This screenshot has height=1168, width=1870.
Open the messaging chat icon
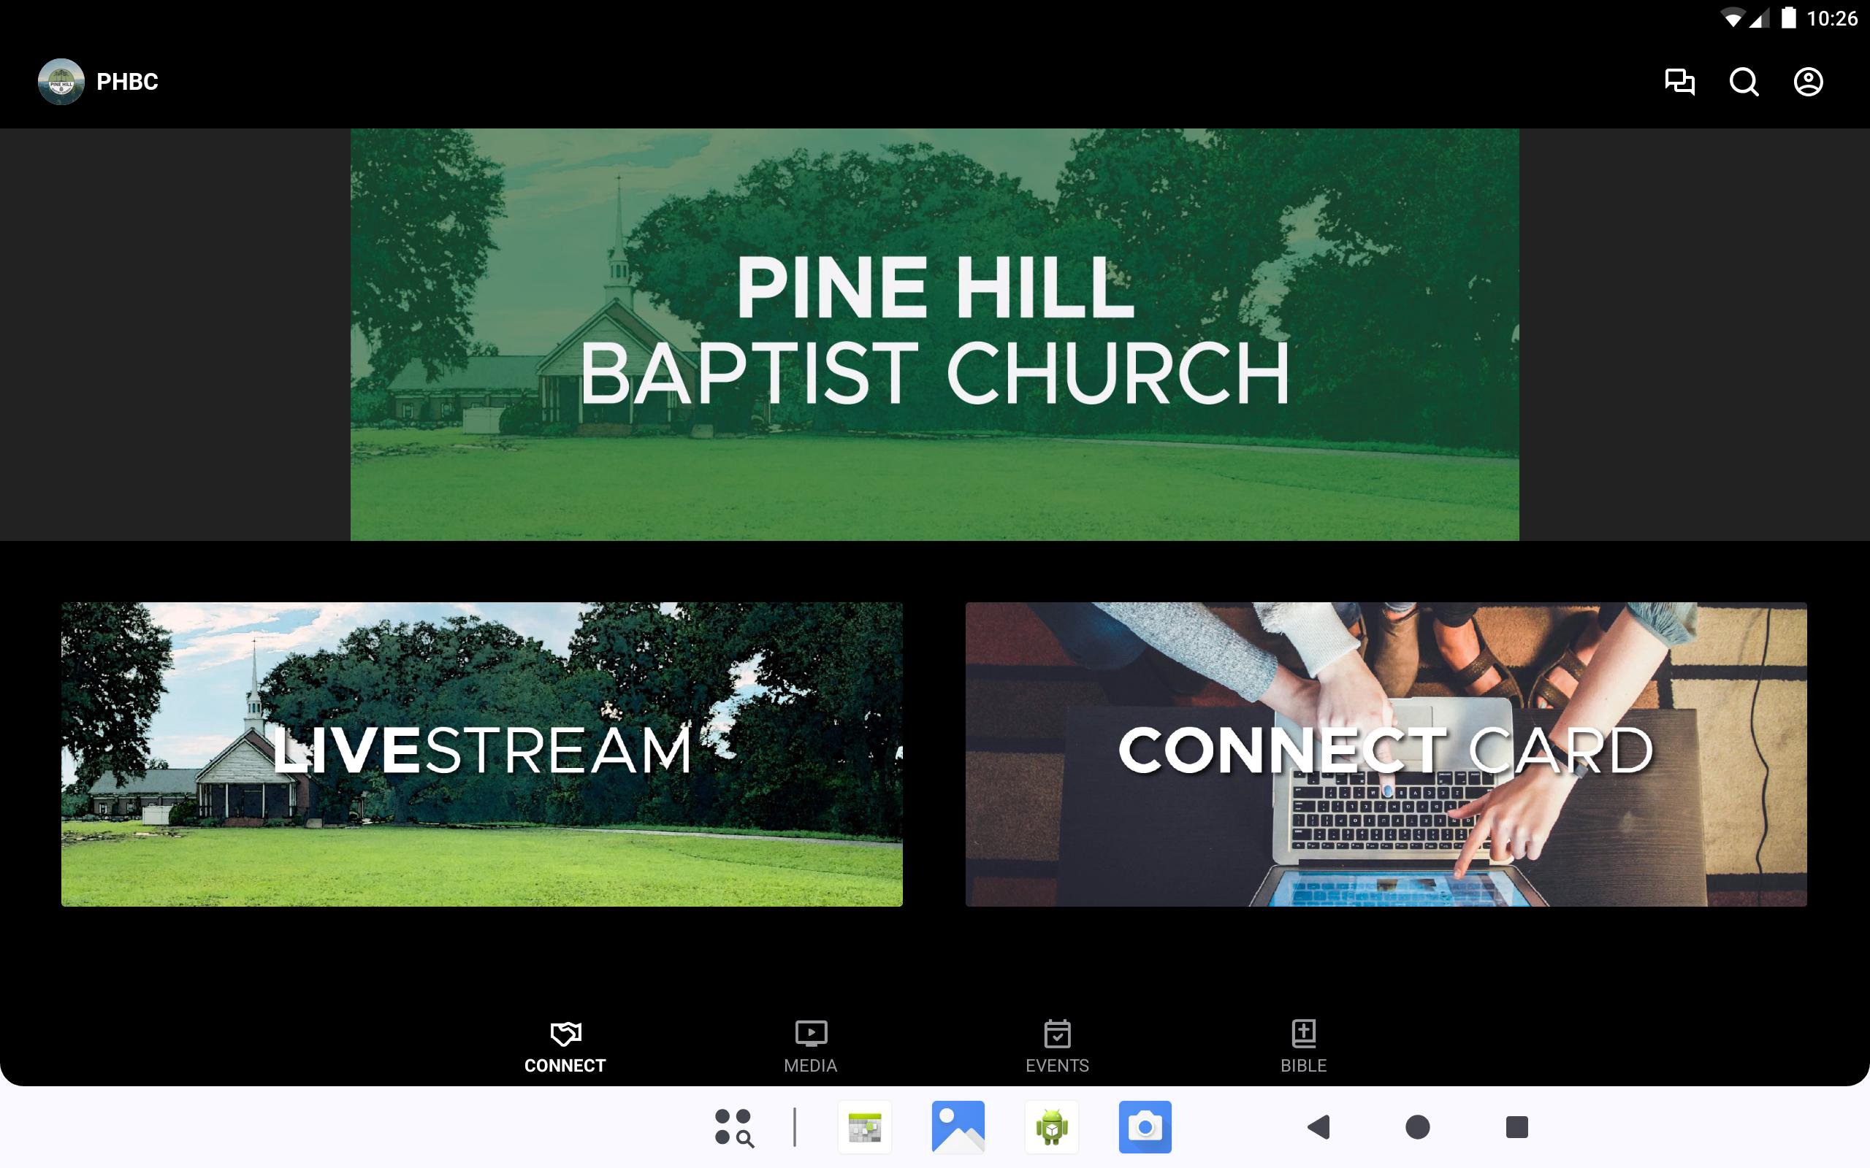1679,82
